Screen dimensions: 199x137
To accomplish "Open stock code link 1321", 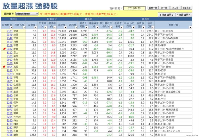I will coord(9,70).
